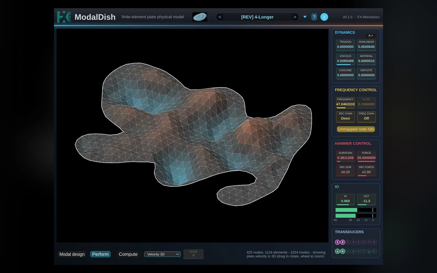Open the question mark help button

point(314,17)
